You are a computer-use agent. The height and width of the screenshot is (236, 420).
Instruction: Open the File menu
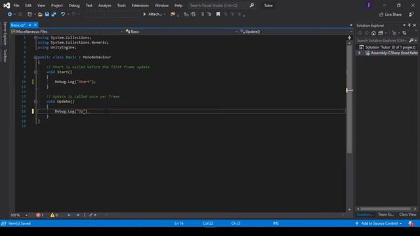point(16,5)
